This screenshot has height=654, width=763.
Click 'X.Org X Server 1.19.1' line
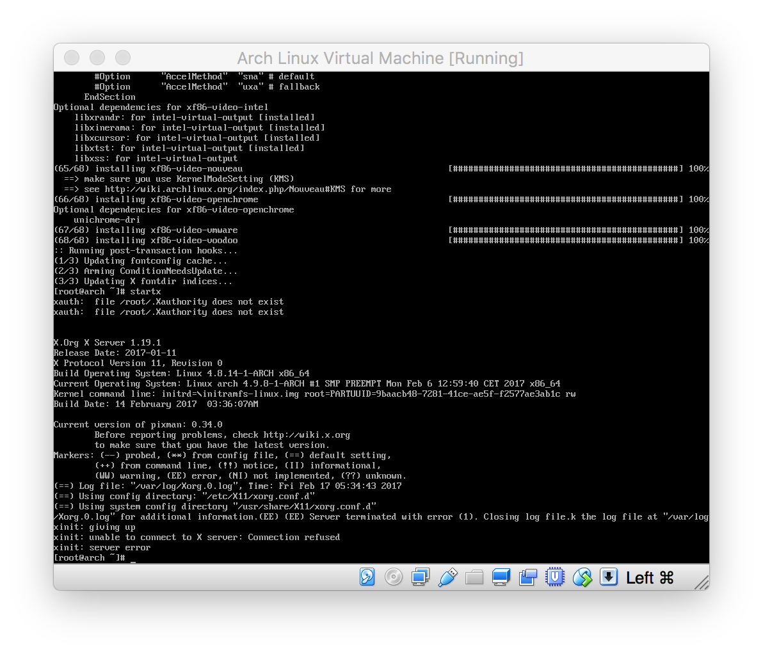pyautogui.click(x=107, y=342)
